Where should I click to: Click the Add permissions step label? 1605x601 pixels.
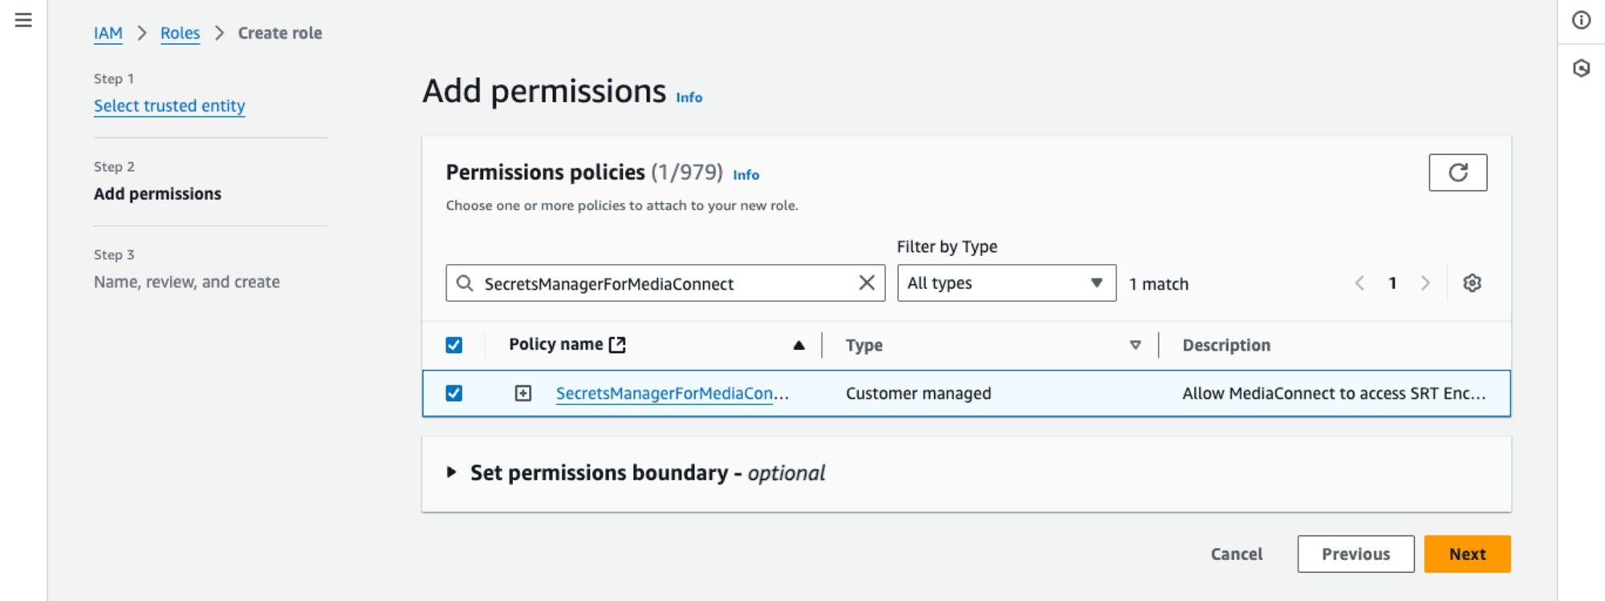click(x=157, y=193)
